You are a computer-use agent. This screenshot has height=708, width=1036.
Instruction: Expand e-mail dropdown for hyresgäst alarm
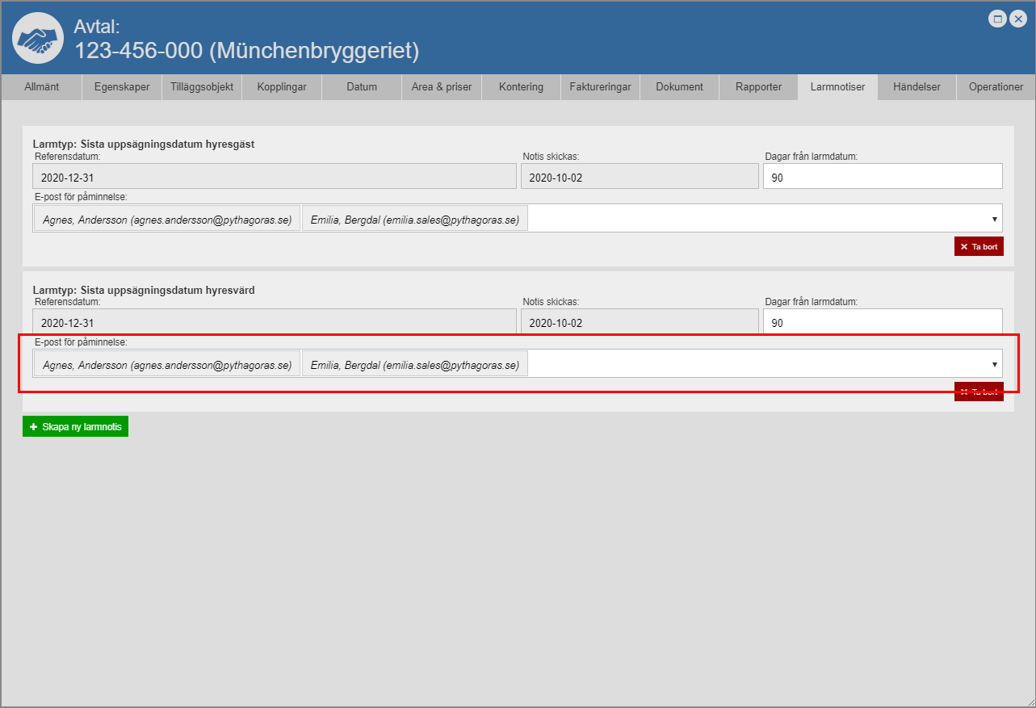[994, 219]
